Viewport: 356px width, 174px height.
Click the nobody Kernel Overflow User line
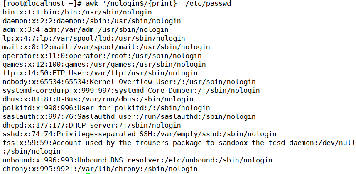coord(129,82)
